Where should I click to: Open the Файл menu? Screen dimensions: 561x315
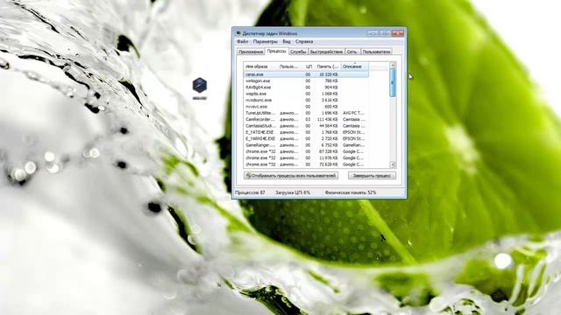[242, 41]
